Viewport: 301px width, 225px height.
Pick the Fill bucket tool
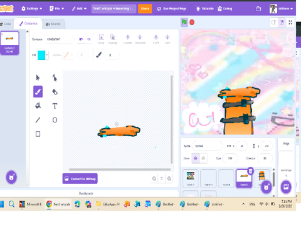click(38, 106)
